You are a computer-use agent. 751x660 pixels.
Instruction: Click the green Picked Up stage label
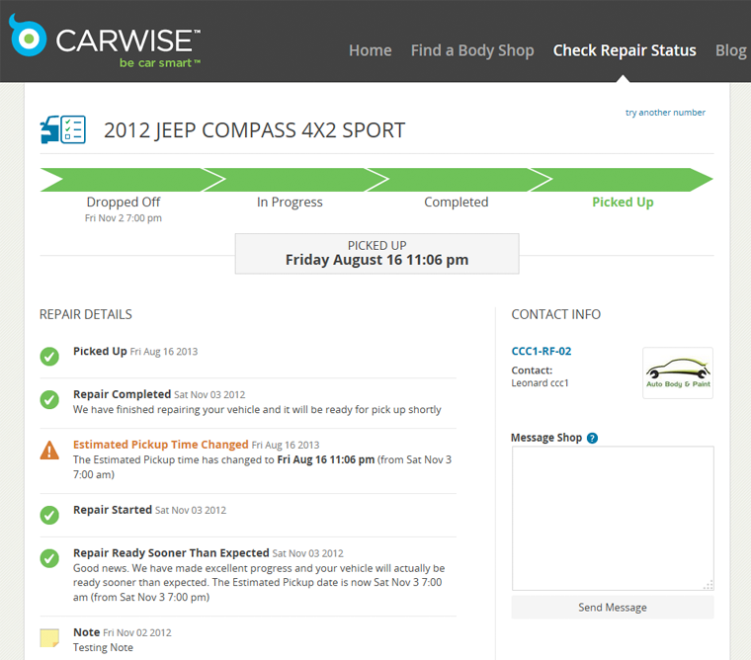point(623,203)
